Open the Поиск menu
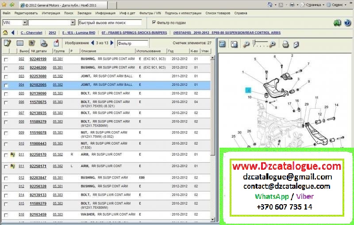354x225 pixels. tap(69, 13)
